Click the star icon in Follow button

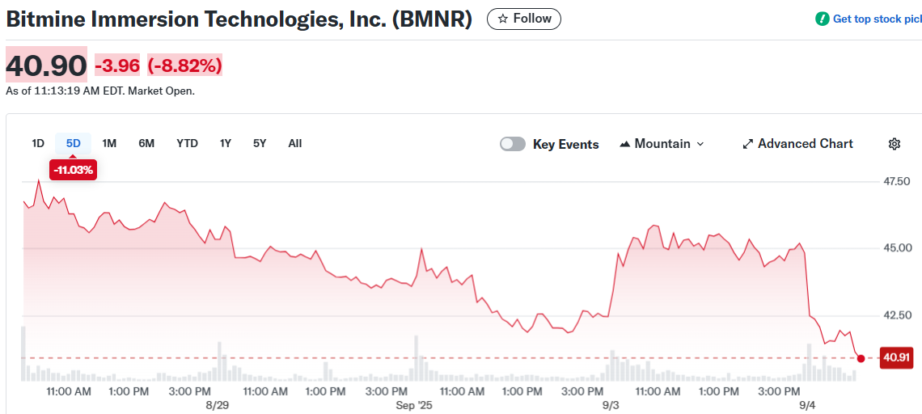[x=502, y=19]
